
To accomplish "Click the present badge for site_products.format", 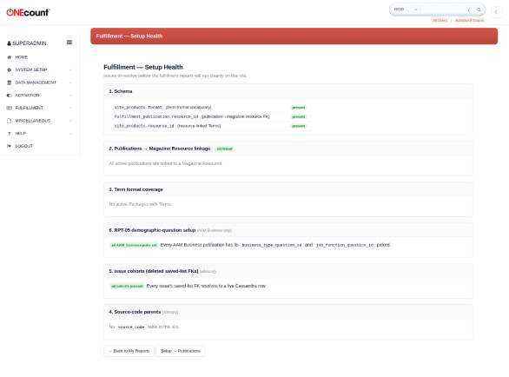I will click(x=298, y=108).
